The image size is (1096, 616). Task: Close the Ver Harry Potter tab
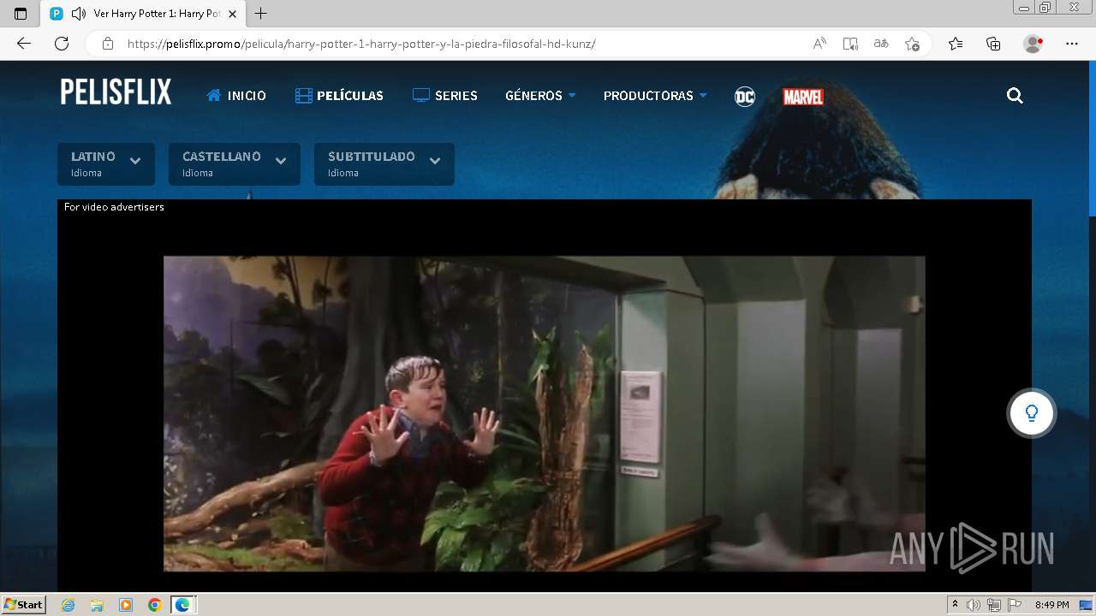click(x=232, y=14)
